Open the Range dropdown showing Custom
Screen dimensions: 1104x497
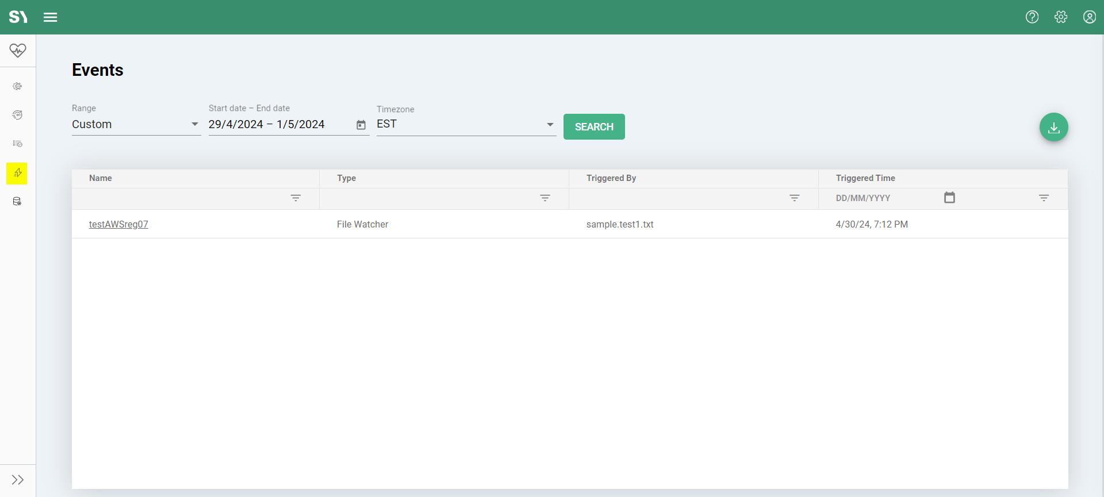coord(136,125)
